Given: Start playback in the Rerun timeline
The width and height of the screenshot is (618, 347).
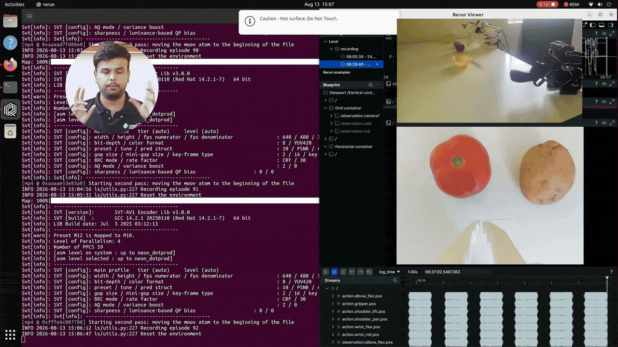Looking at the screenshot, I should [x=326, y=272].
